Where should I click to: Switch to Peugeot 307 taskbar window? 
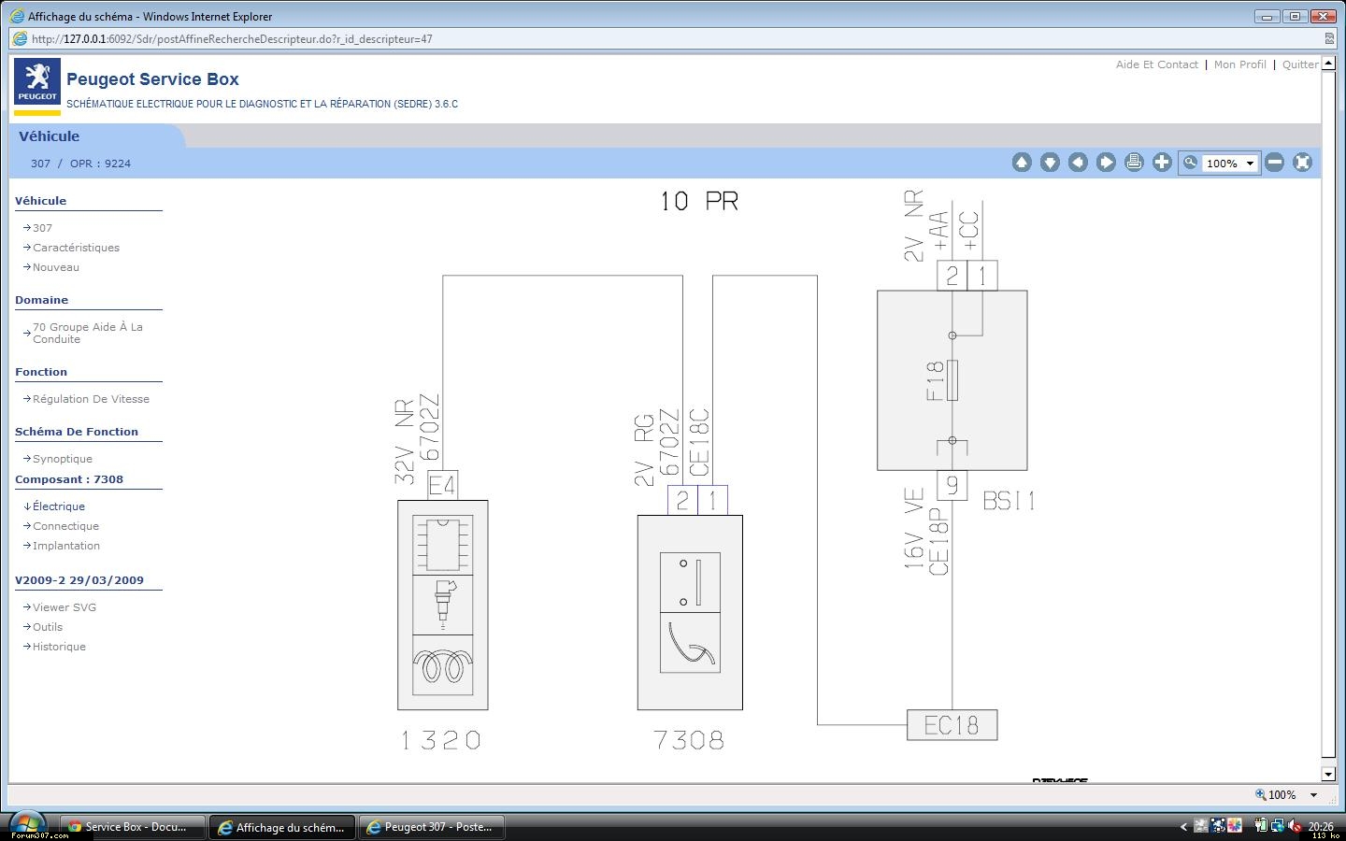431,827
